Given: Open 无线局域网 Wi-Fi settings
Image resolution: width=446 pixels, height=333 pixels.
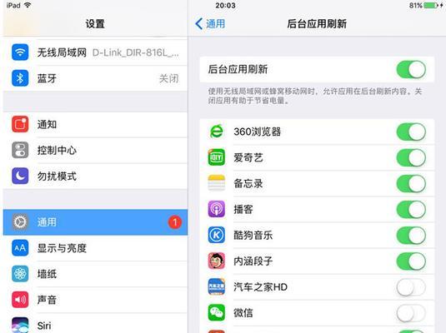Looking at the screenshot, I should point(95,52).
